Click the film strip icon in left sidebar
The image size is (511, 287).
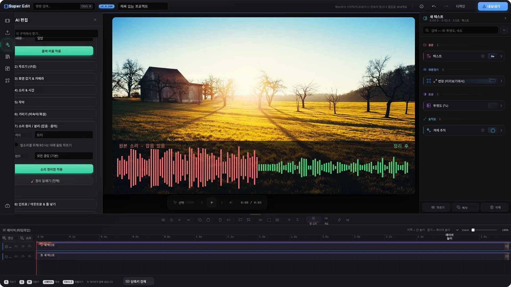pos(7,21)
